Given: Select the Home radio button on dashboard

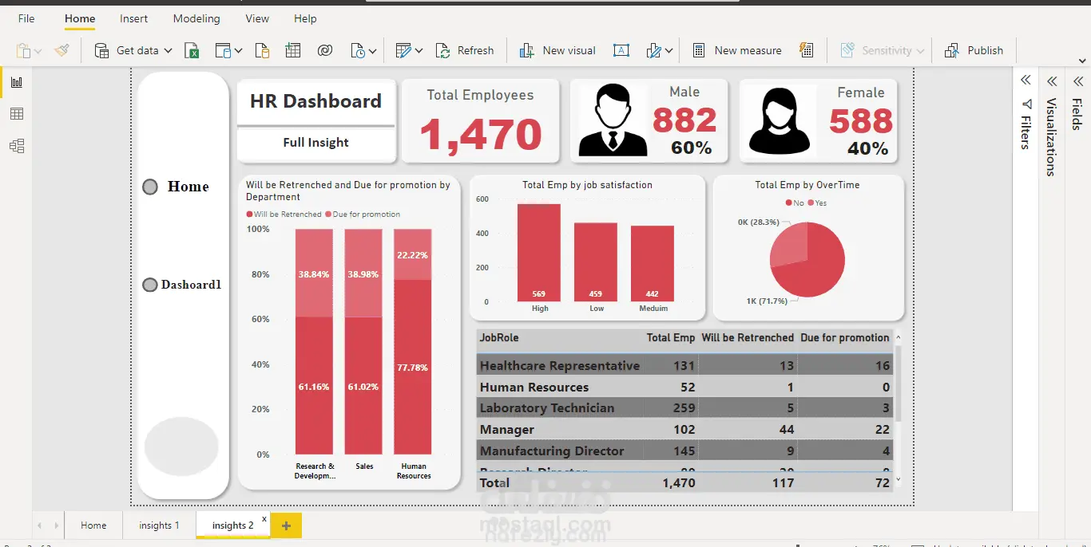Looking at the screenshot, I should coord(150,187).
